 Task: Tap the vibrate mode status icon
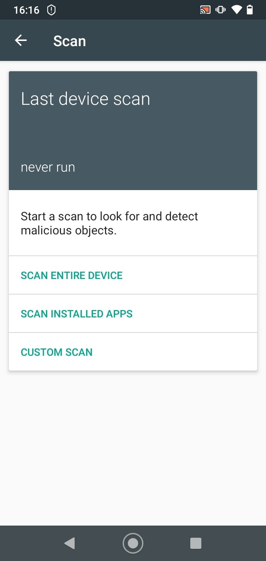click(x=221, y=10)
